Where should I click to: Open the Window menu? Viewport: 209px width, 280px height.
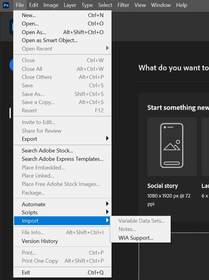pyautogui.click(x=161, y=5)
